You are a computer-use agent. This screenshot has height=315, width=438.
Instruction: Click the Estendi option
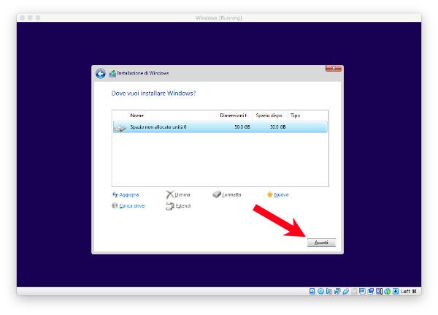183,206
